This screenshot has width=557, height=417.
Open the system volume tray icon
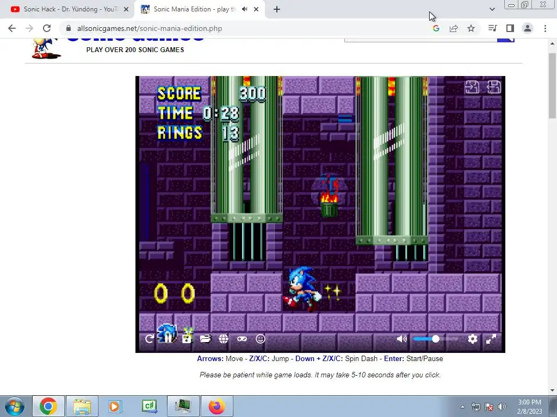(502, 407)
